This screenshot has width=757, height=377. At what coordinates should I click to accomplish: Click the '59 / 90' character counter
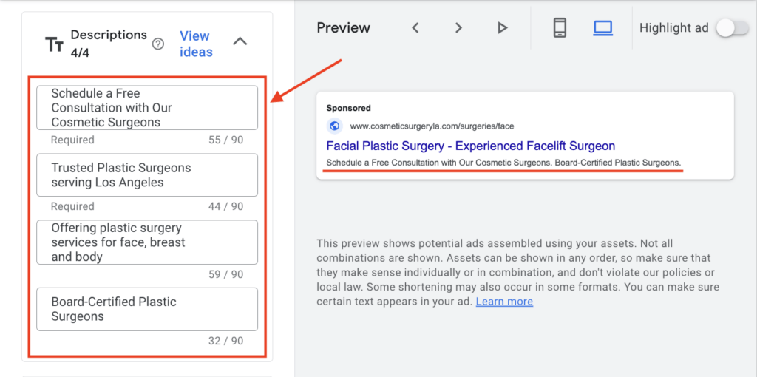point(226,275)
